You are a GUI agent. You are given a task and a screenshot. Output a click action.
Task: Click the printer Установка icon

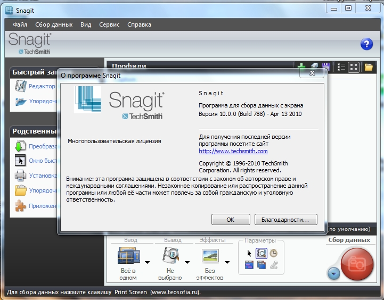point(20,176)
